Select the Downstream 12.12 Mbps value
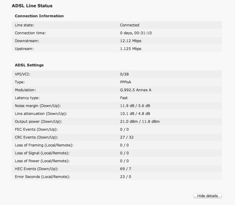 pyautogui.click(x=131, y=41)
